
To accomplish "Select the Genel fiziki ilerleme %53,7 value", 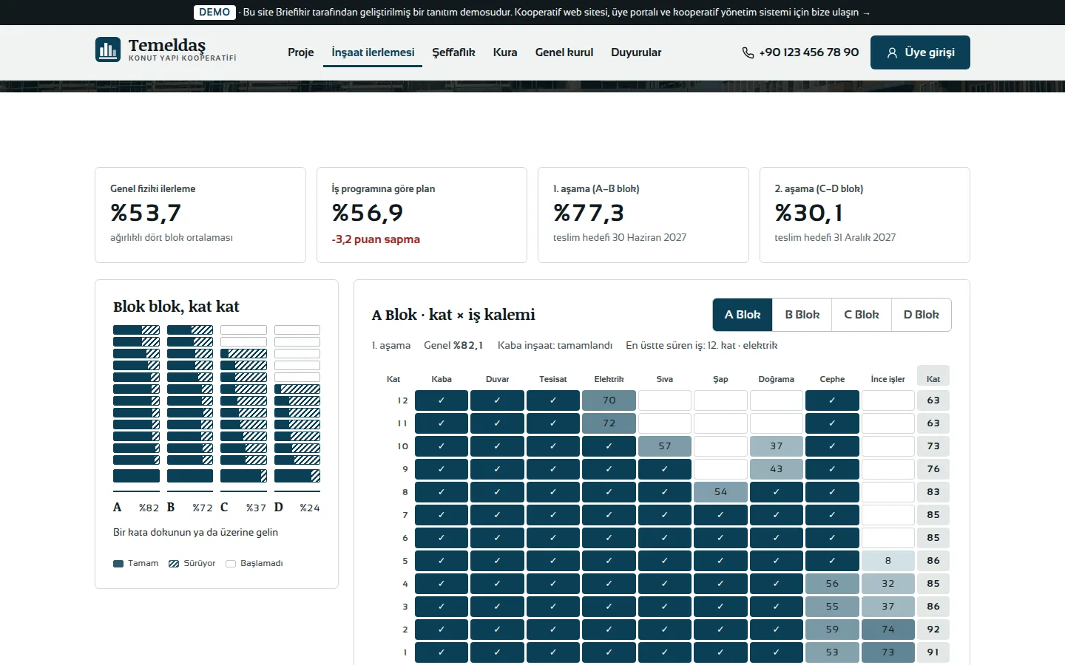I will click(146, 213).
